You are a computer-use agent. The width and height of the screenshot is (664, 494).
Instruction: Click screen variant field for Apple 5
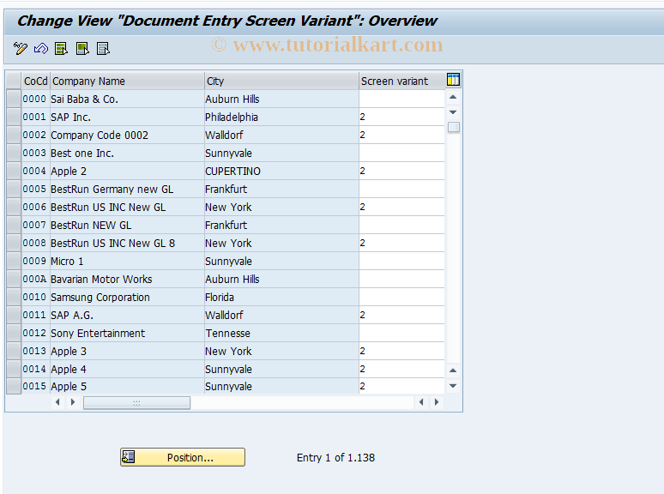401,386
